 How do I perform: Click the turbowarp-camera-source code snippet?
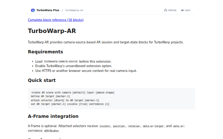click(x=61, y=62)
